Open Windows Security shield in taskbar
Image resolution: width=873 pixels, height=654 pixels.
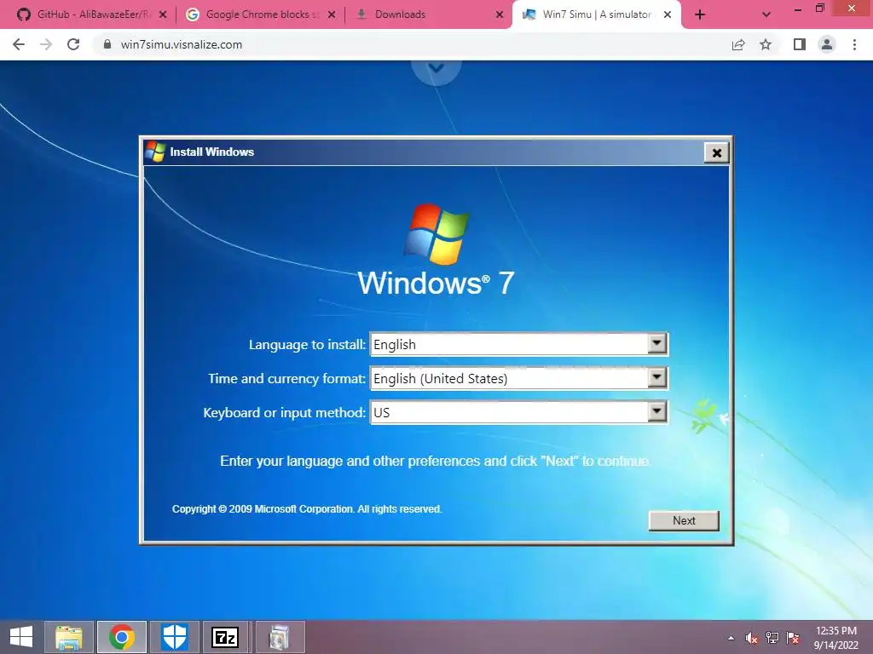point(174,637)
